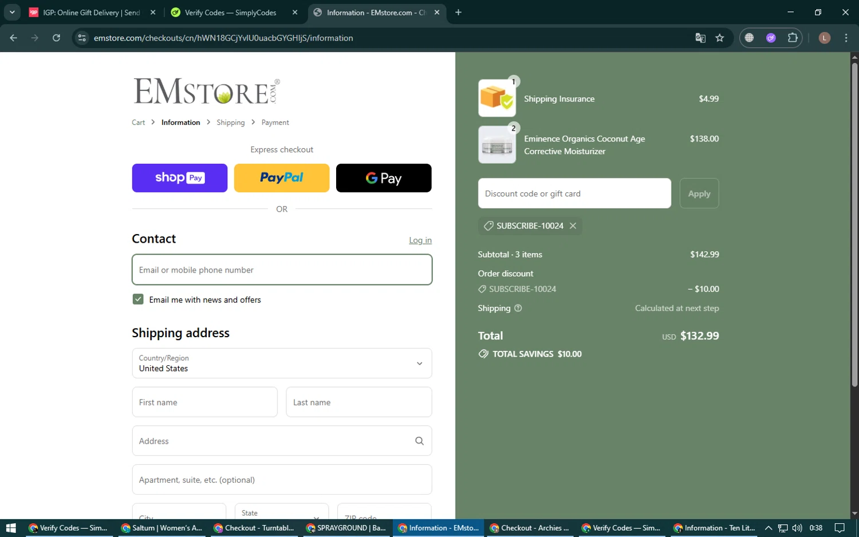
Task: Close the Information EMstore.com tab
Action: pos(437,12)
